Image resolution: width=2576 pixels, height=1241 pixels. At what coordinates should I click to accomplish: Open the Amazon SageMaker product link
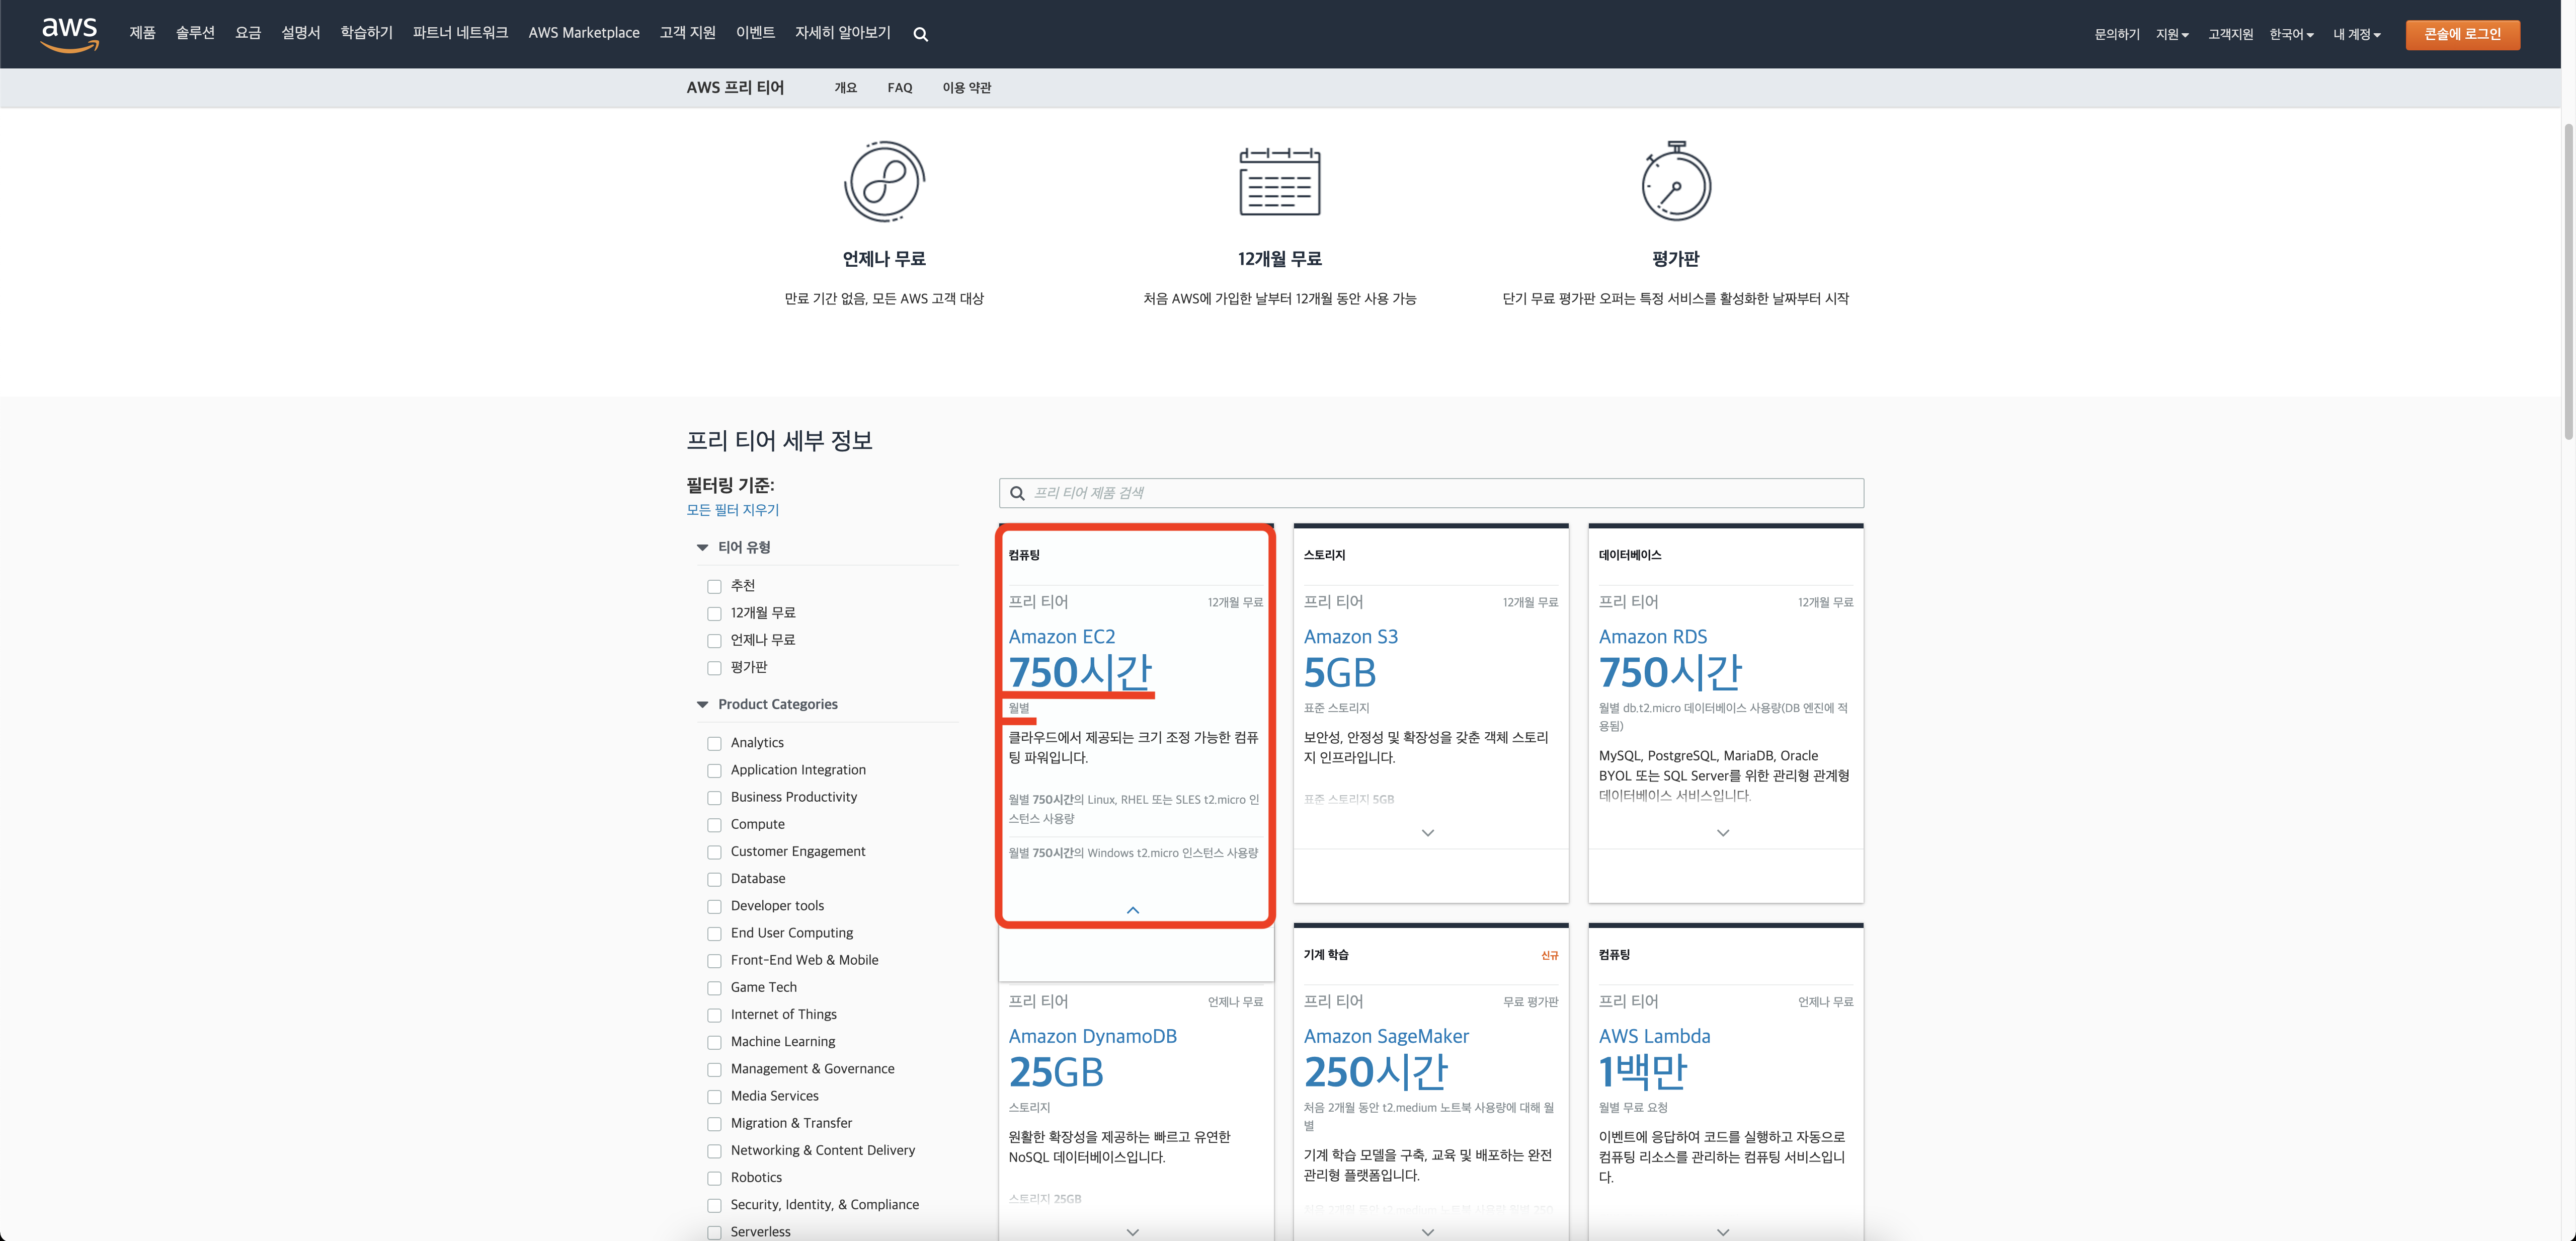pos(1386,1036)
